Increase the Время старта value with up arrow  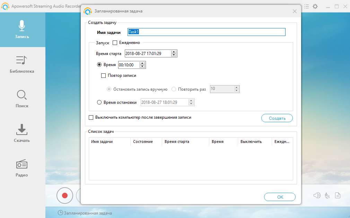[174, 52]
